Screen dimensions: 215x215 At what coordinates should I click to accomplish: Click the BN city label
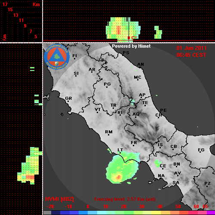[177, 164]
